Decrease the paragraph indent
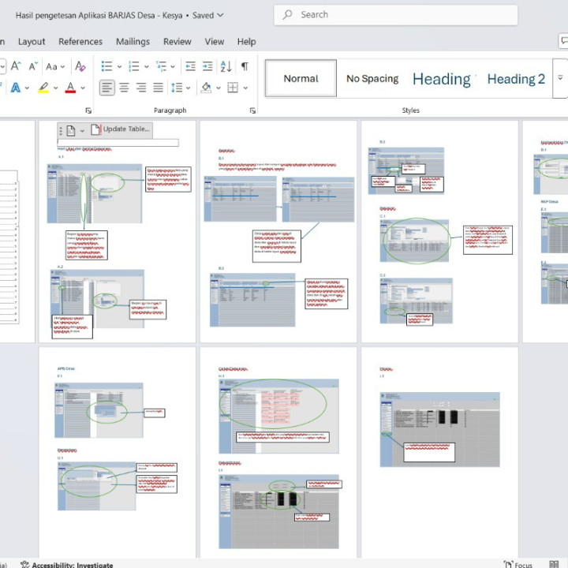The width and height of the screenshot is (568, 568). point(190,66)
